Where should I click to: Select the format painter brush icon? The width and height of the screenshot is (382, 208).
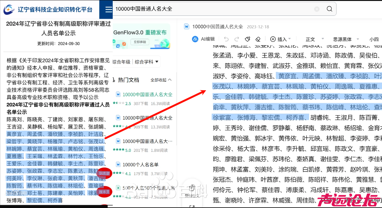coord(248,39)
